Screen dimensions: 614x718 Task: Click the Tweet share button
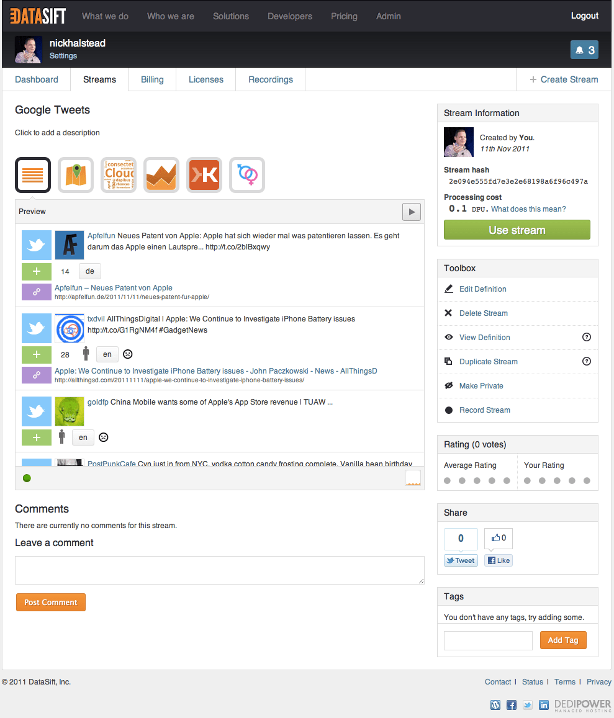click(x=461, y=560)
